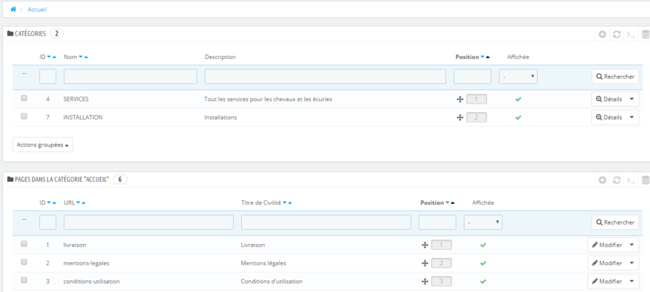Focus the Titre de Civilité filter field
The height and width of the screenshot is (292, 650).
[326, 222]
